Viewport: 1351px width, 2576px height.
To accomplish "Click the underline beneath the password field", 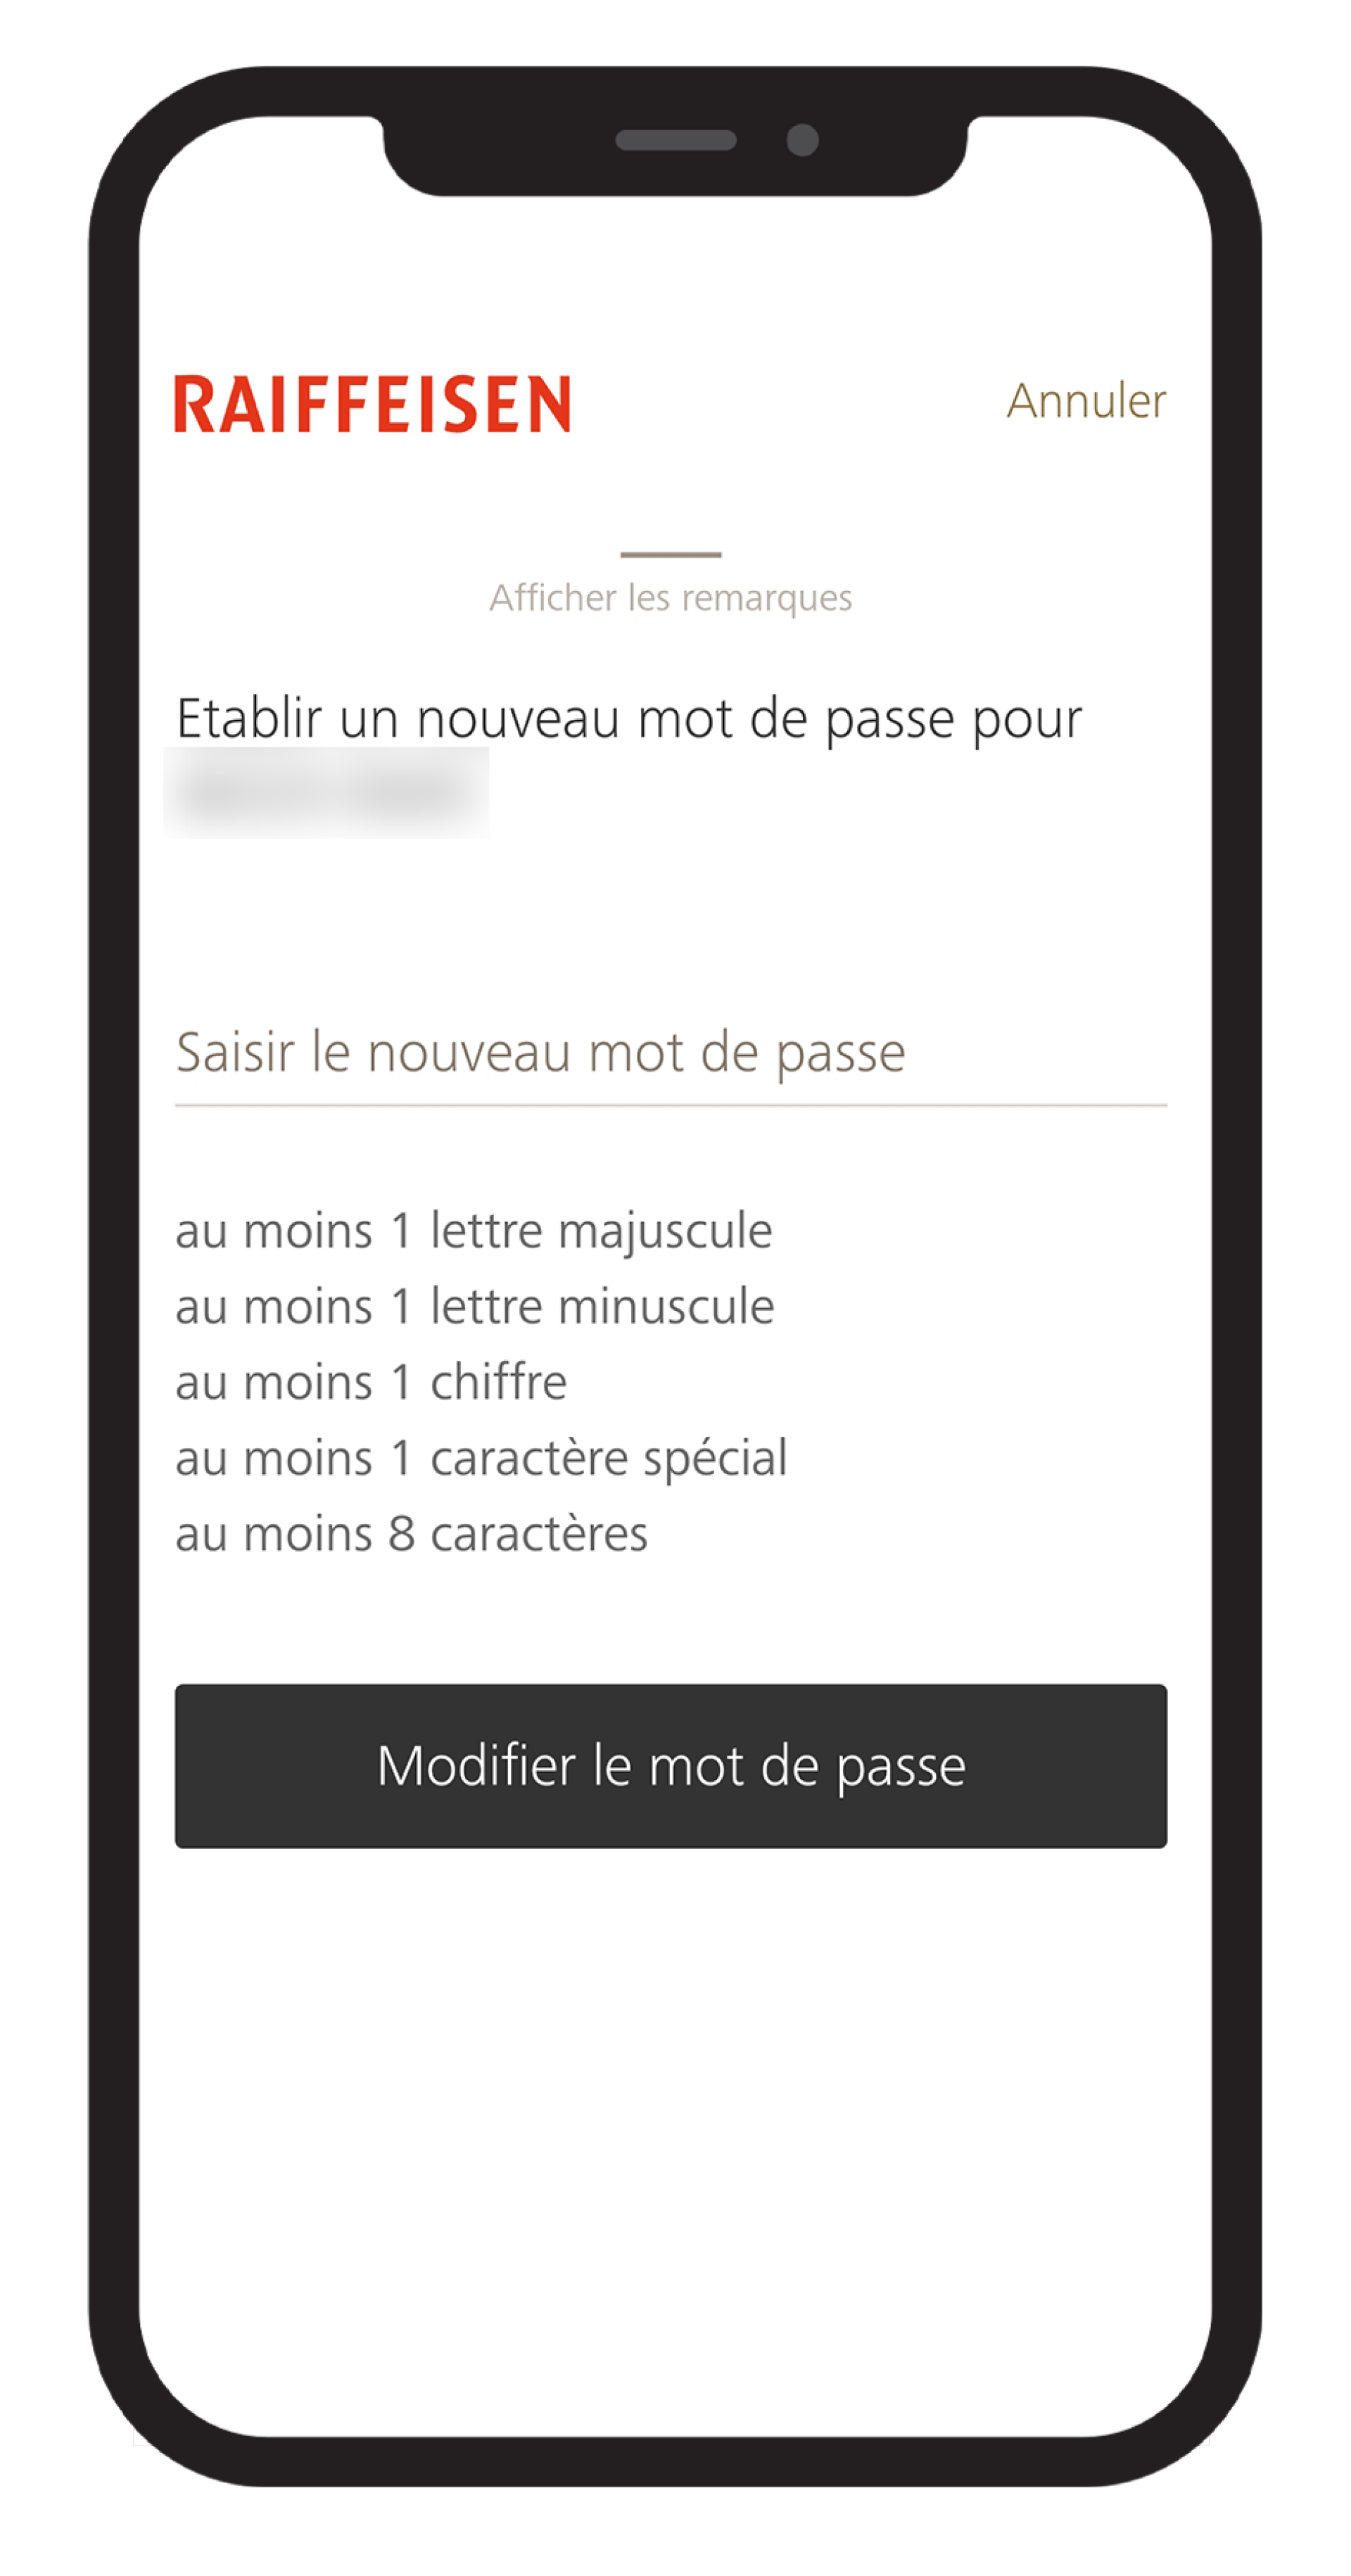I will [670, 1105].
